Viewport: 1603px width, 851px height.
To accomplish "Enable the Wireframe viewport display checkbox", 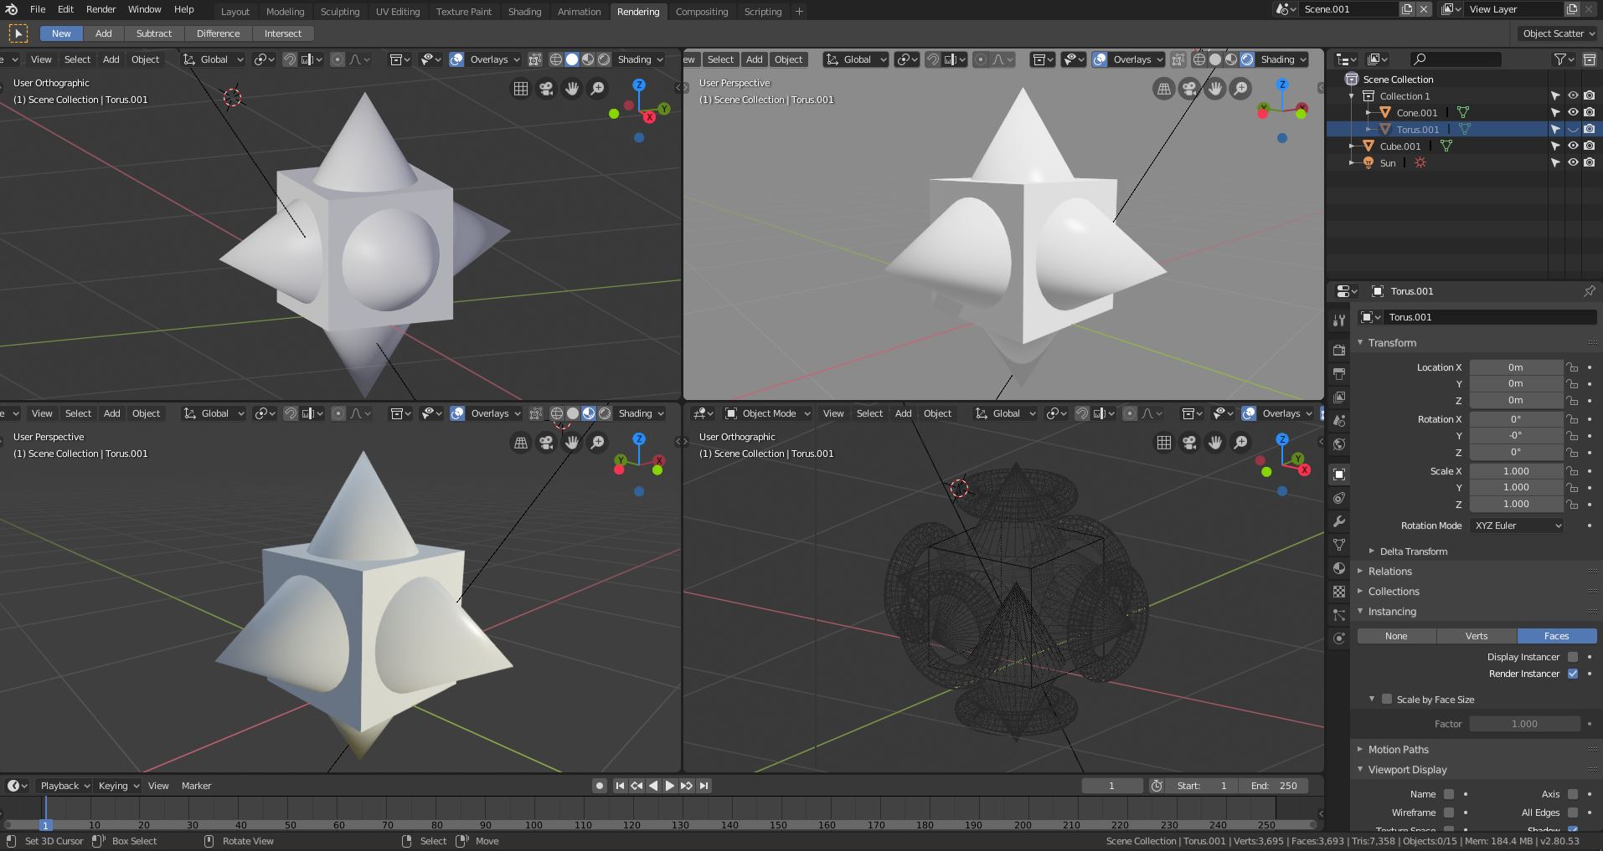I will click(x=1449, y=813).
